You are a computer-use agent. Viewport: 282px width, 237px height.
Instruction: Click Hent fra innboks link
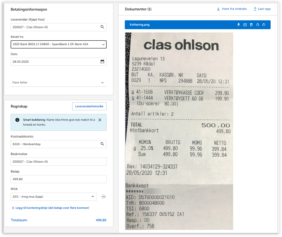(232, 9)
